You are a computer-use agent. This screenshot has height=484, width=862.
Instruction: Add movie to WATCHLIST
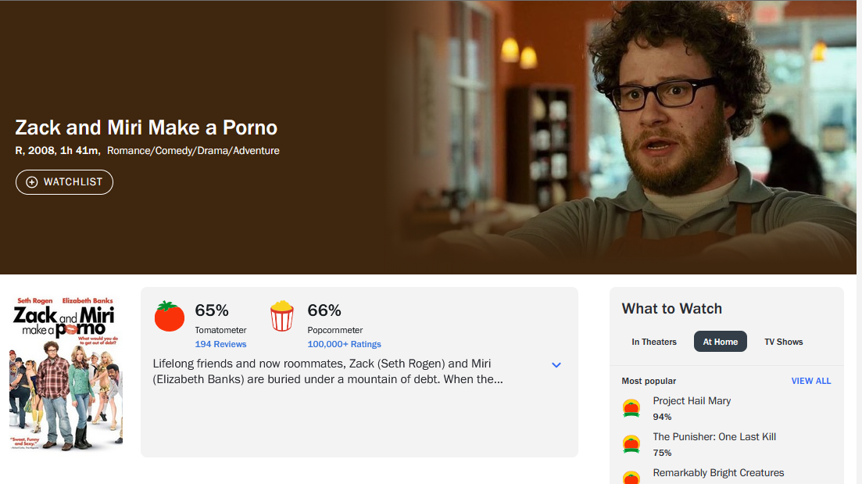click(x=64, y=182)
